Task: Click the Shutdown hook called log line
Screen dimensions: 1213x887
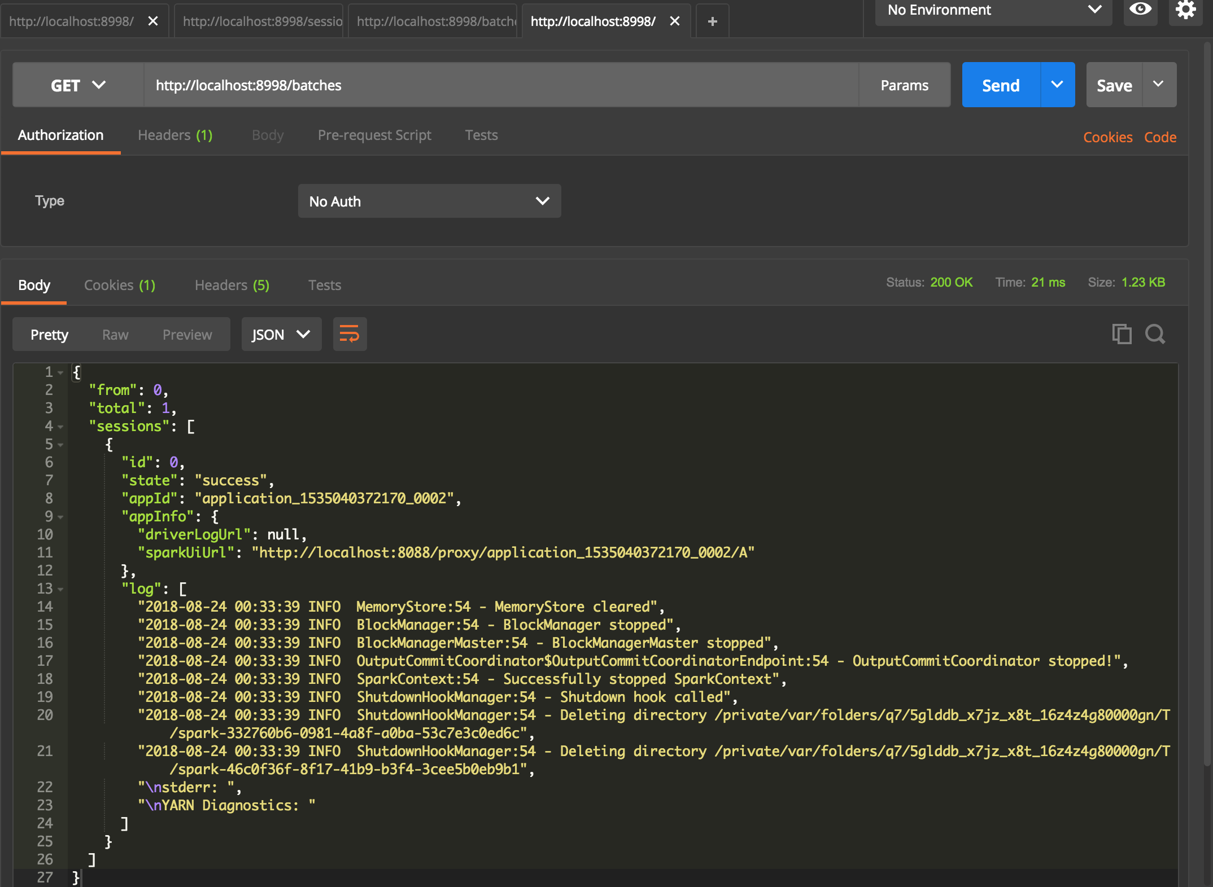Action: (438, 697)
